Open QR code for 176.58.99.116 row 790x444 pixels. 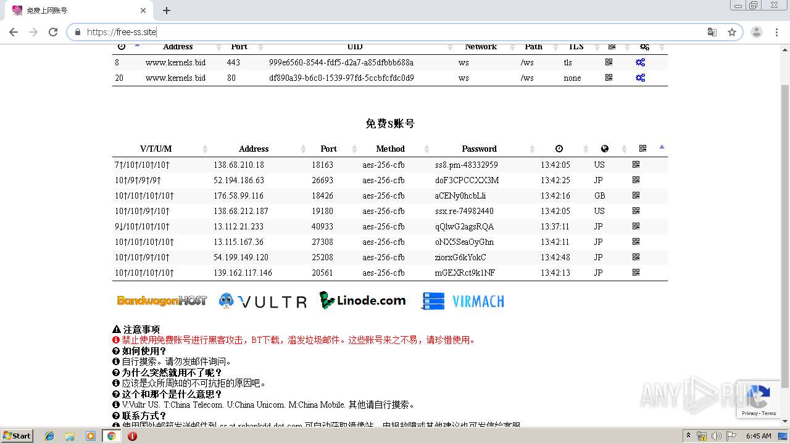[x=636, y=195]
